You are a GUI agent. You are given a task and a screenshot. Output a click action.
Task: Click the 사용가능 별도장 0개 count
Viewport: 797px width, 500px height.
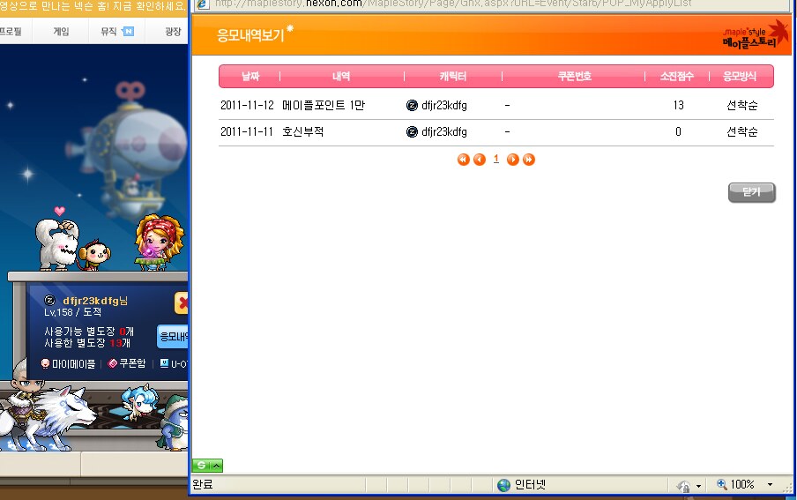[x=89, y=332]
